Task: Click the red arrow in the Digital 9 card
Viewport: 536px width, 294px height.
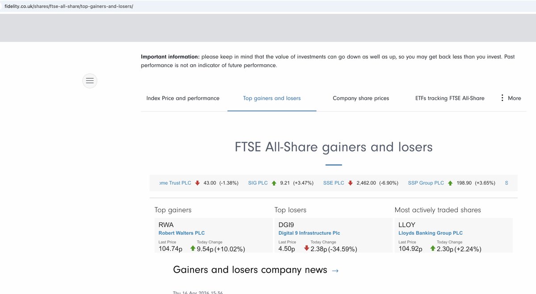Action: [306, 248]
